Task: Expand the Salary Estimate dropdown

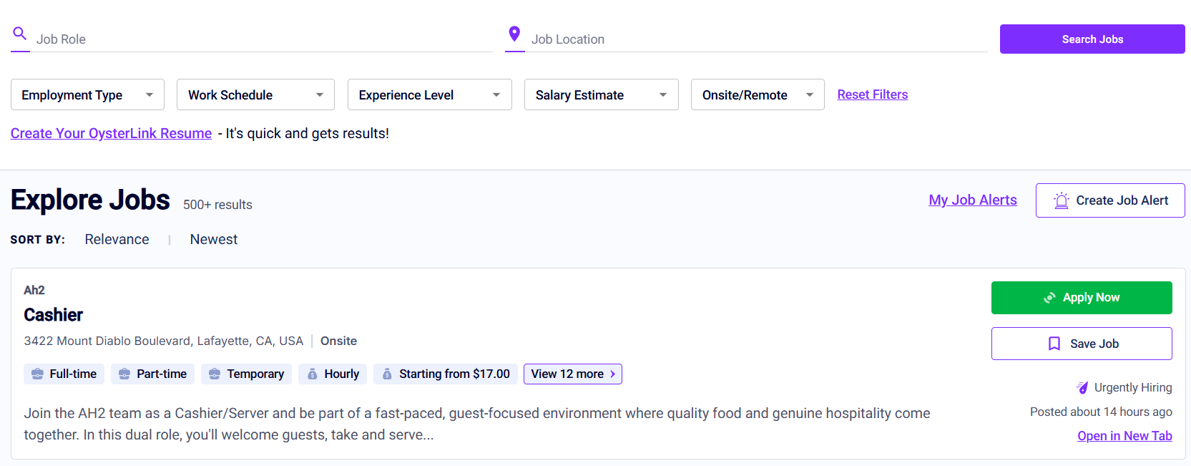Action: point(601,94)
